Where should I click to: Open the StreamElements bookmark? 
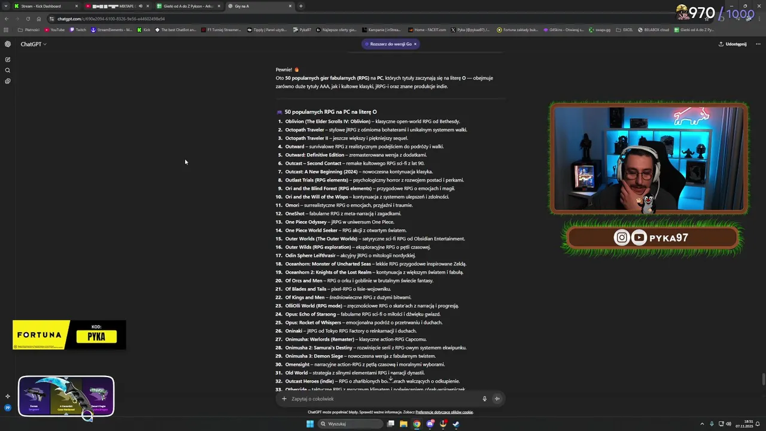click(112, 29)
